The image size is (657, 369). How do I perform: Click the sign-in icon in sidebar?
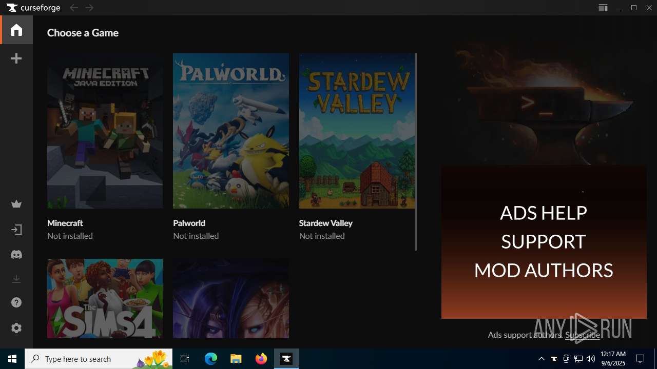coord(16,230)
